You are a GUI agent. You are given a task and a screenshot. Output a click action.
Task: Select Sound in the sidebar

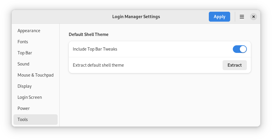[x=23, y=64]
